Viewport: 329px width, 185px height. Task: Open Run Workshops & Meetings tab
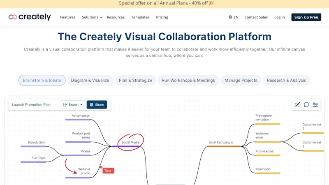188,80
